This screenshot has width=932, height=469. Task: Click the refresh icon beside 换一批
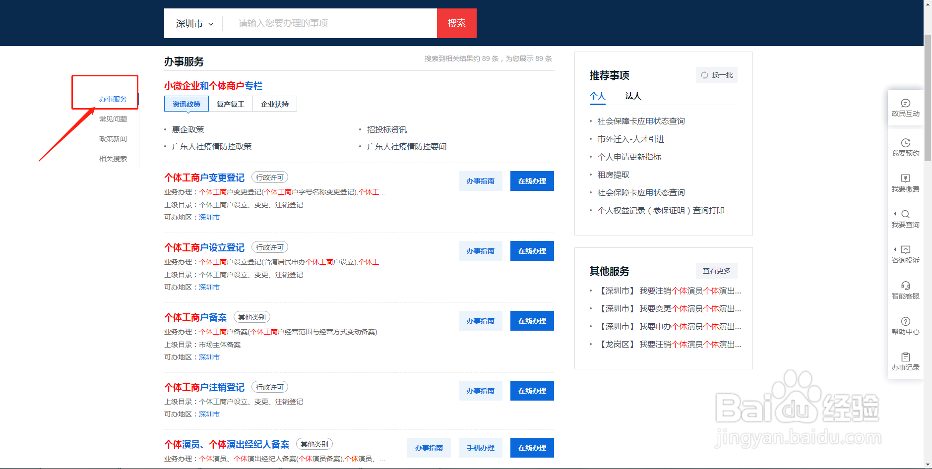tap(704, 75)
